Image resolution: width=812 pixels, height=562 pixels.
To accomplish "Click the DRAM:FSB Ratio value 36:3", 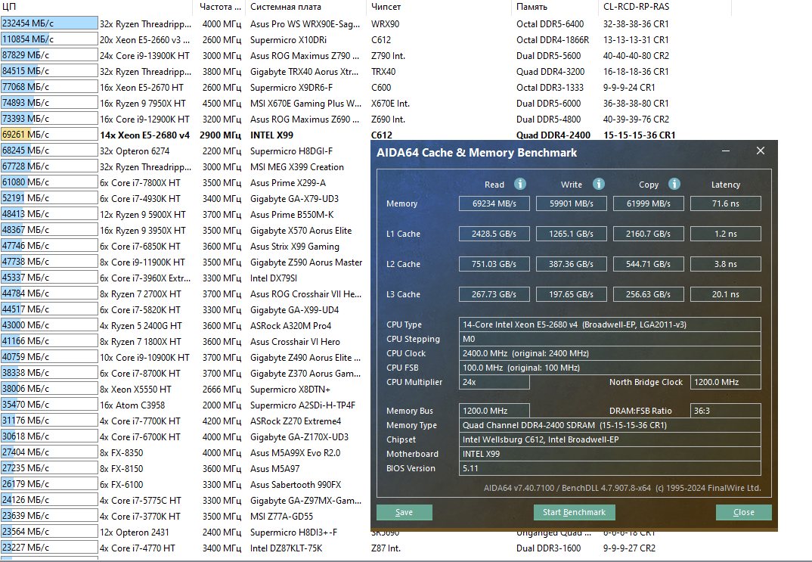I will point(726,411).
